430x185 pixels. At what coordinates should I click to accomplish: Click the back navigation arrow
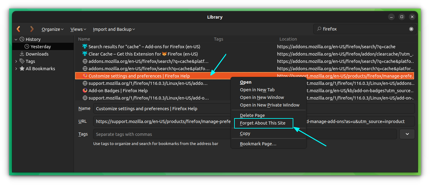18,29
